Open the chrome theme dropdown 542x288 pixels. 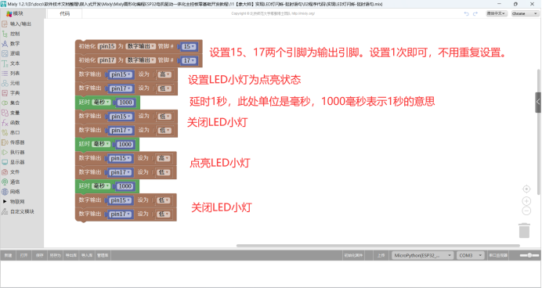[x=525, y=13]
